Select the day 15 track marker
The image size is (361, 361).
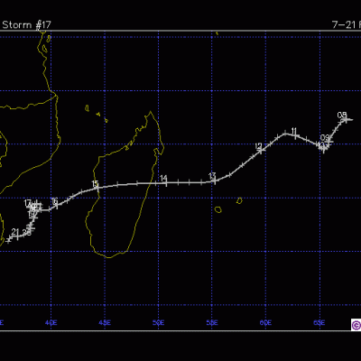[x=97, y=188]
